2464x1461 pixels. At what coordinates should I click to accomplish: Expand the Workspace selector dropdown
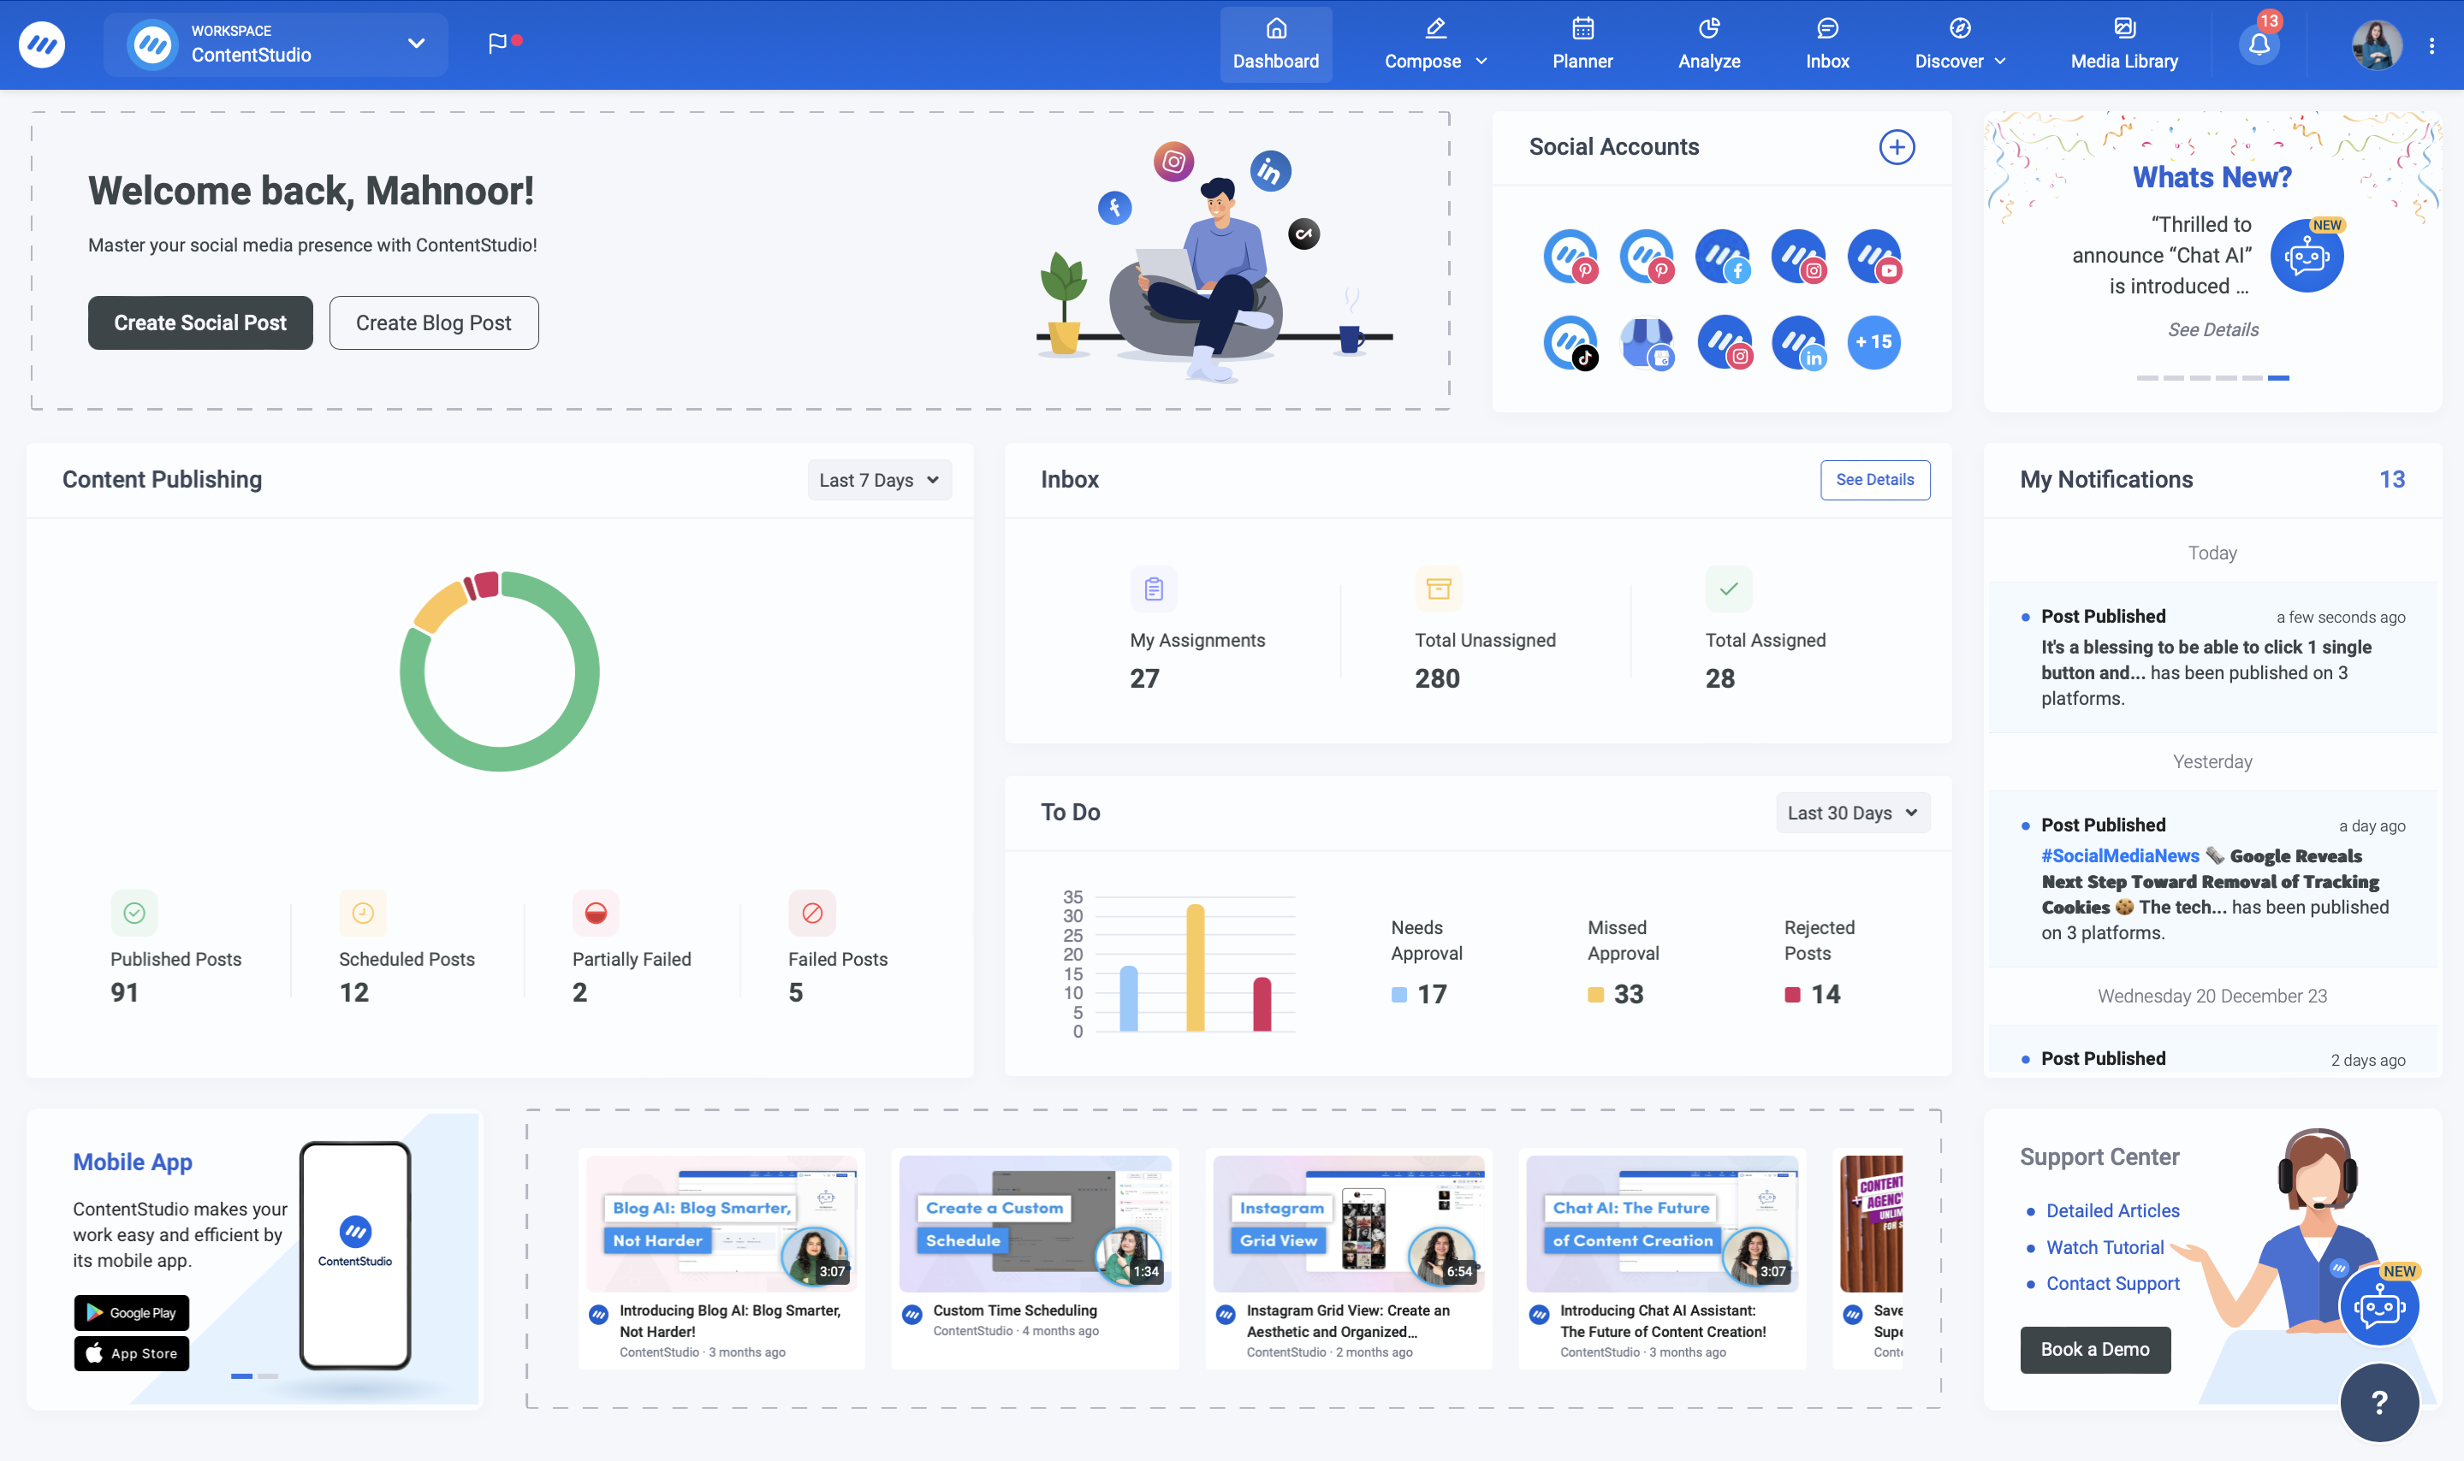414,44
